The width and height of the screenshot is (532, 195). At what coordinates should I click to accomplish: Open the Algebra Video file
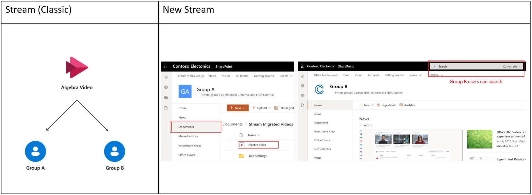[257, 145]
